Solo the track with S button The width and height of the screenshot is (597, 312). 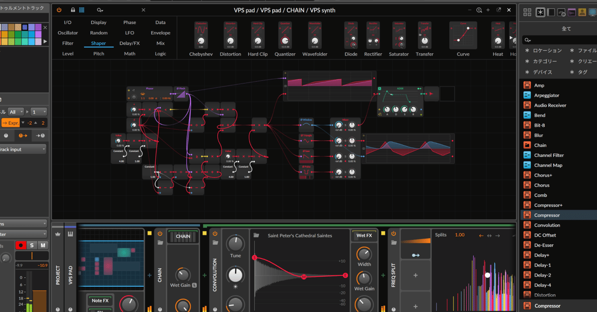point(32,245)
